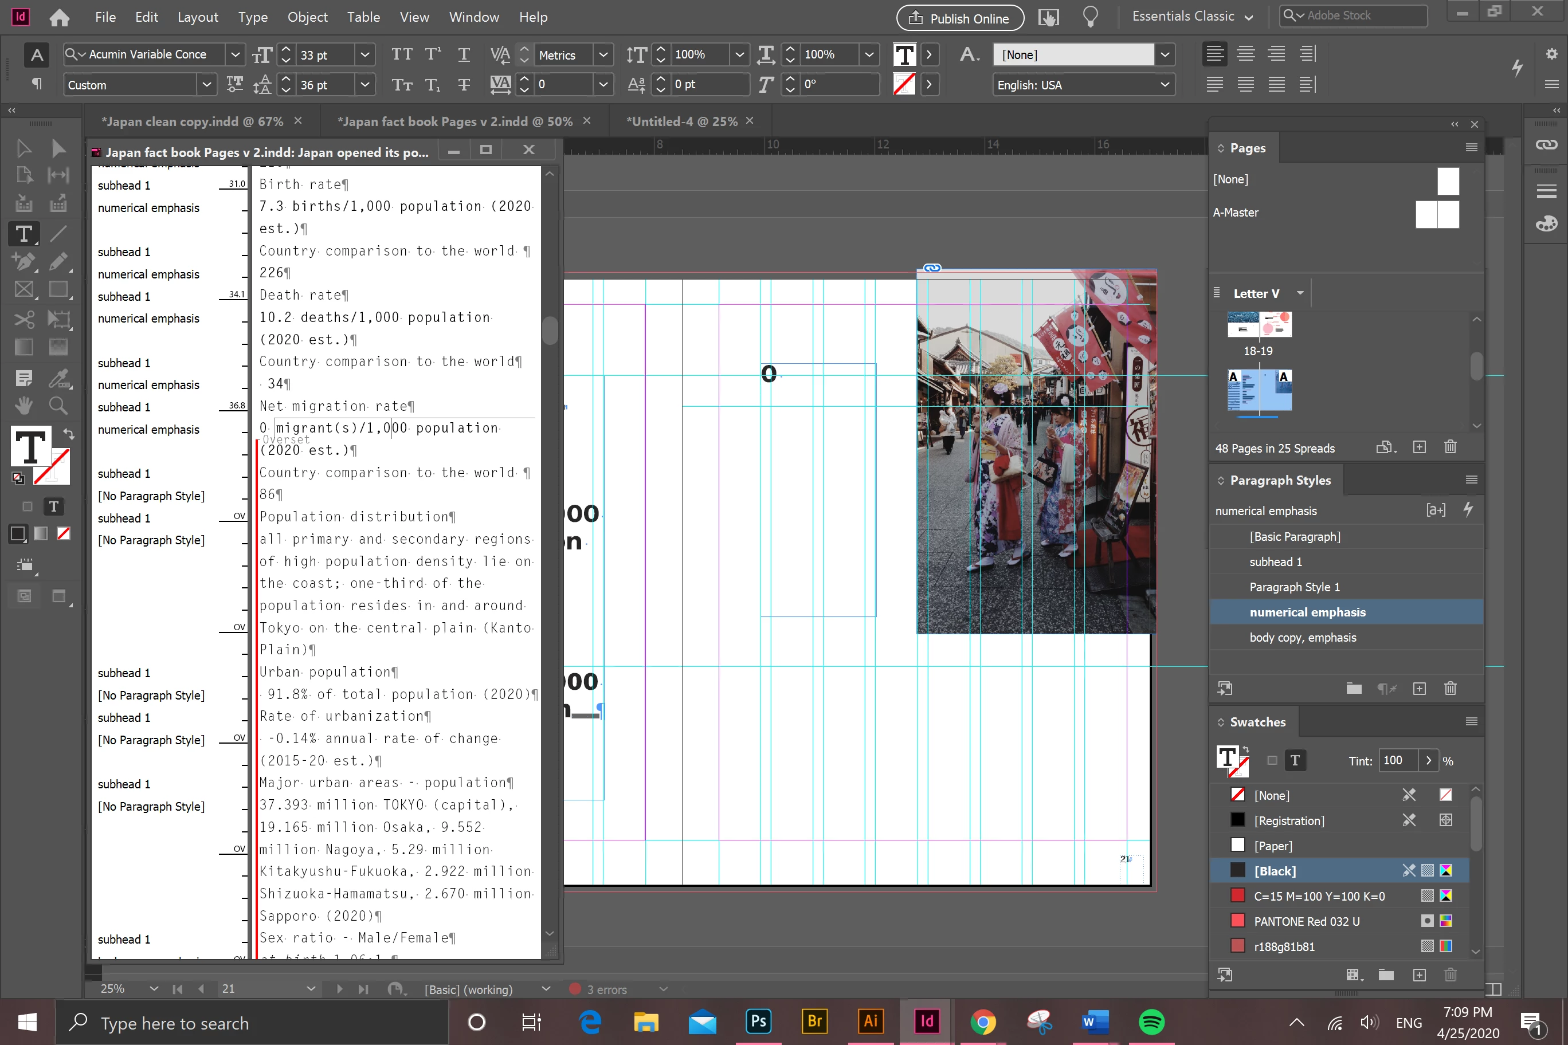The width and height of the screenshot is (1568, 1045).
Task: Select the Pen tool
Action: (x=24, y=262)
